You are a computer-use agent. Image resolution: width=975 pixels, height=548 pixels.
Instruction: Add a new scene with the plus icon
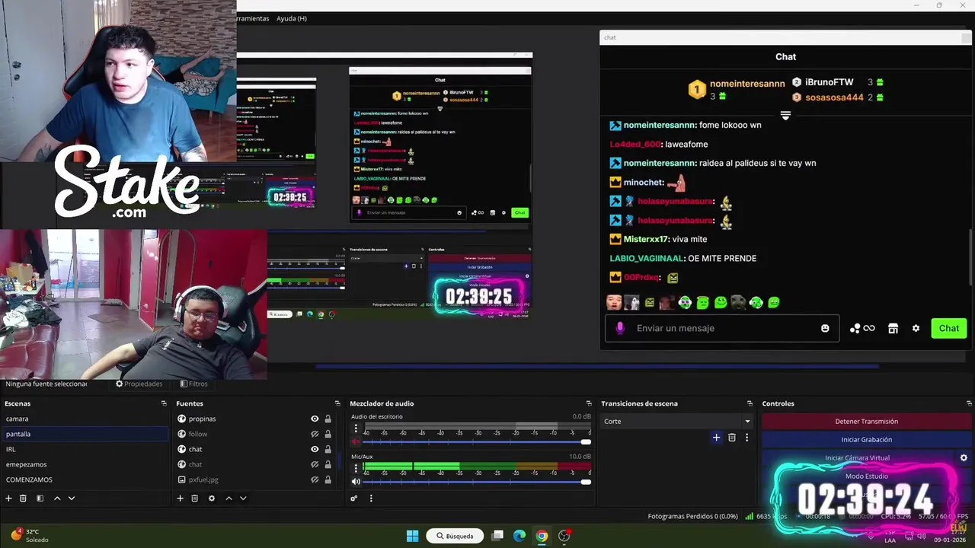point(8,499)
